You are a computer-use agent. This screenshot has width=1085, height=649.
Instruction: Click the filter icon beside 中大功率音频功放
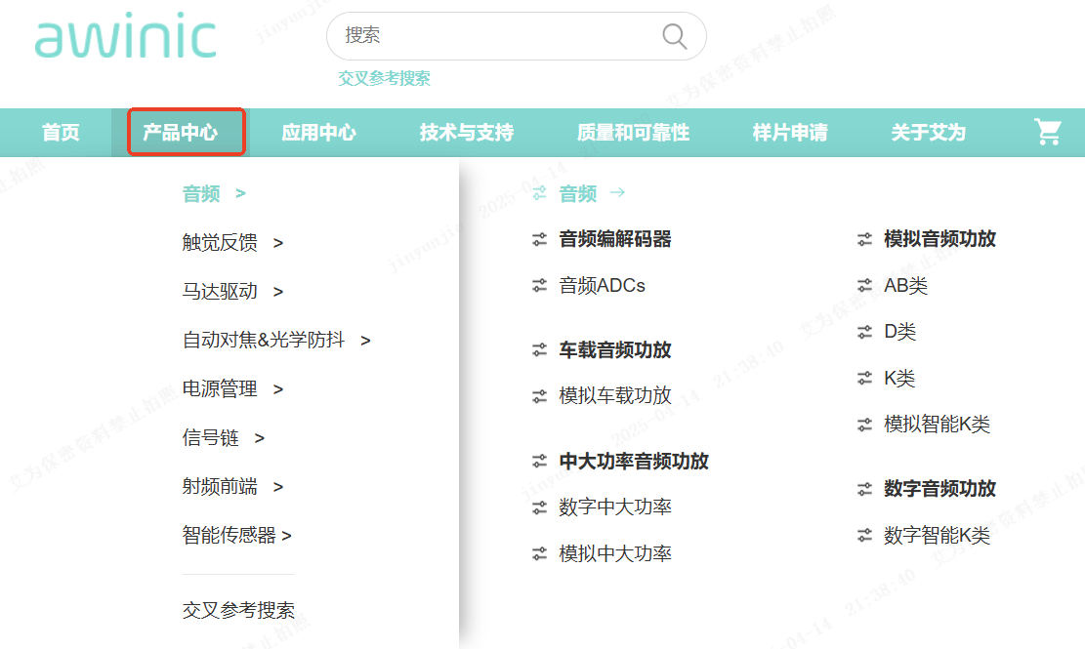(539, 461)
